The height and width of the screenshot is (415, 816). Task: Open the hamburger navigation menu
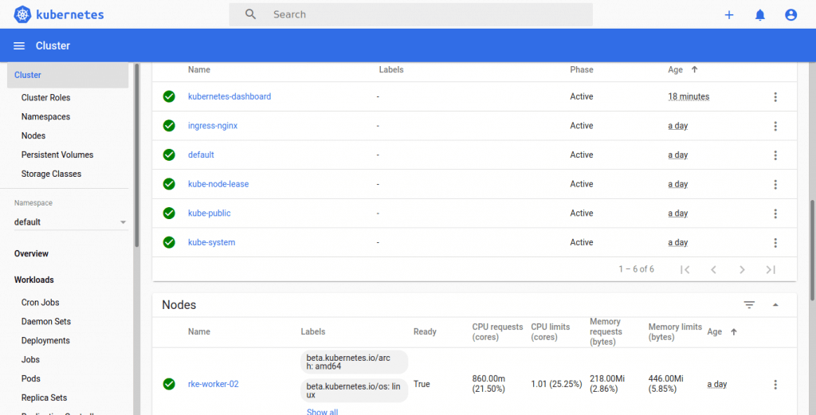(x=19, y=46)
